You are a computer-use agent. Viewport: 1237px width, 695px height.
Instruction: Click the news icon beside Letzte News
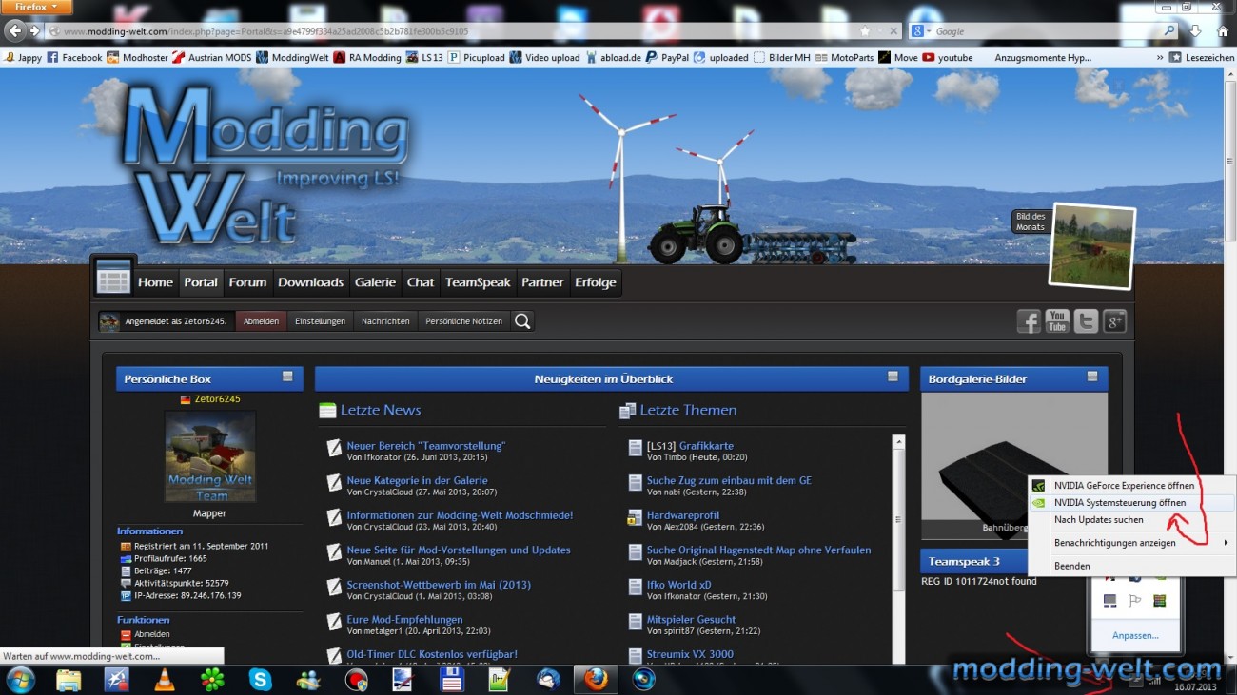tap(327, 411)
